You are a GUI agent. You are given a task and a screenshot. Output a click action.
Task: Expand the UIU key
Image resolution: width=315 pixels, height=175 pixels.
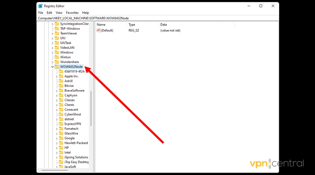(52, 38)
